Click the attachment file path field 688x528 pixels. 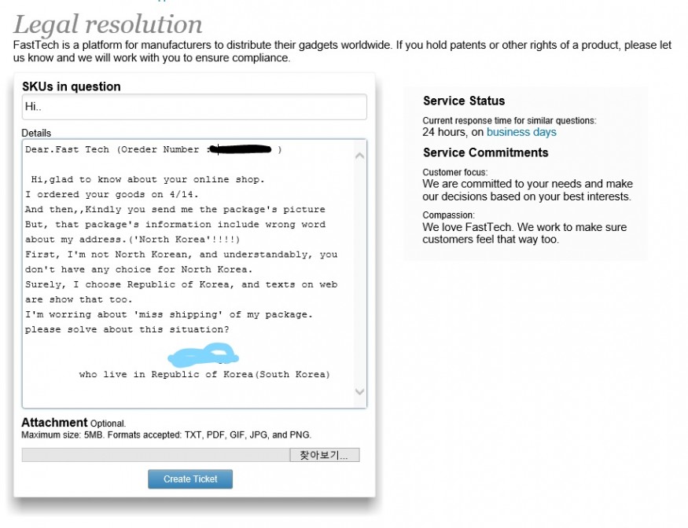click(155, 455)
